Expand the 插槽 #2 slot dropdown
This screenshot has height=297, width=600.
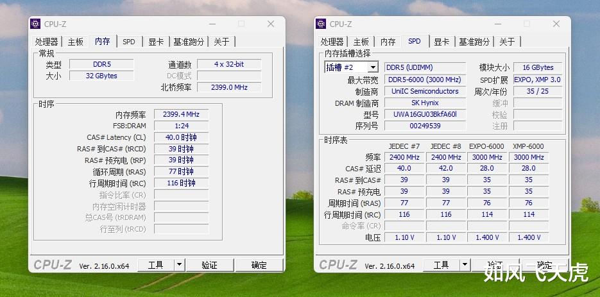373,67
